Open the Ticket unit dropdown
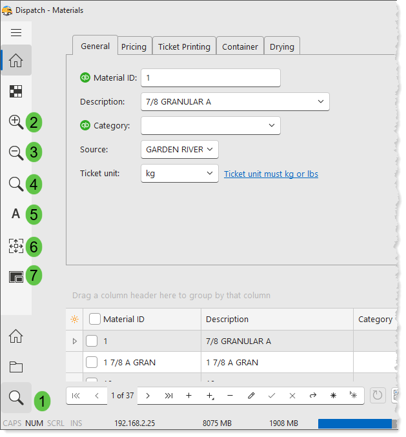The image size is (406, 437). (x=210, y=174)
